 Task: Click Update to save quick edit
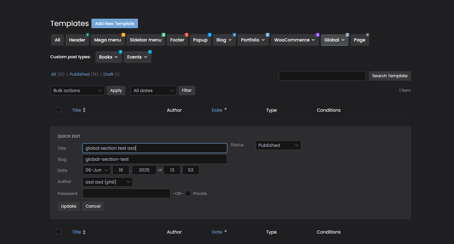coord(69,206)
